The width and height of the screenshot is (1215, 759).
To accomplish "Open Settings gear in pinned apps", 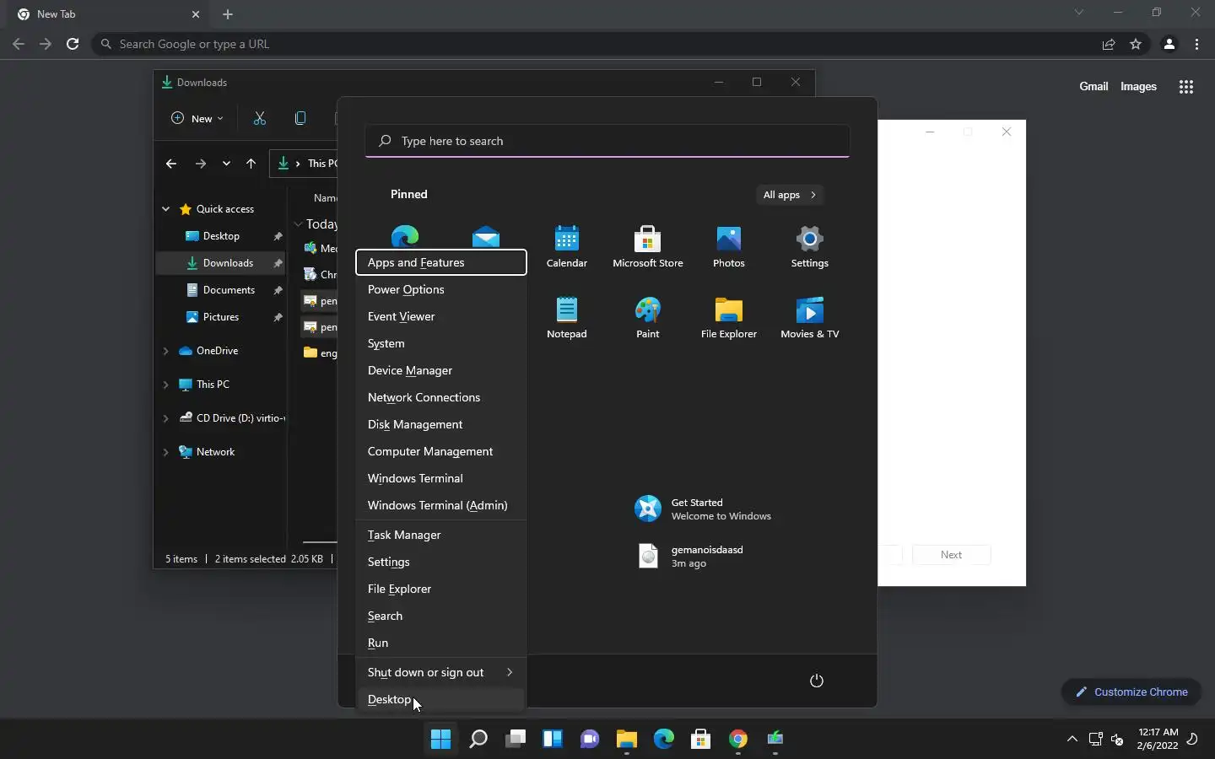I will pos(810,246).
